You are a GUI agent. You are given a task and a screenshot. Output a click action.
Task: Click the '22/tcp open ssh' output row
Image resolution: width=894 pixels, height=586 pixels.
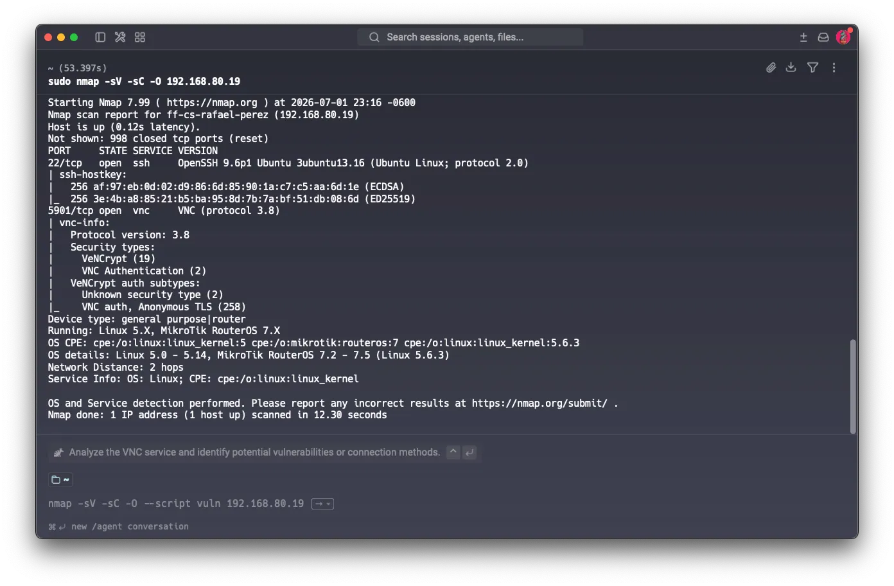coord(288,163)
